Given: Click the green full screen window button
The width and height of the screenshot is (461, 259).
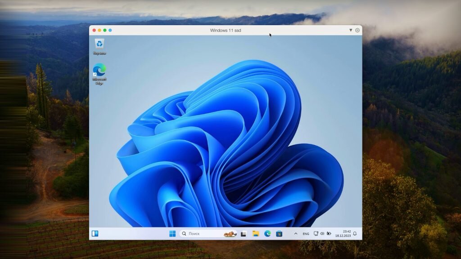Looking at the screenshot, I should (x=104, y=30).
